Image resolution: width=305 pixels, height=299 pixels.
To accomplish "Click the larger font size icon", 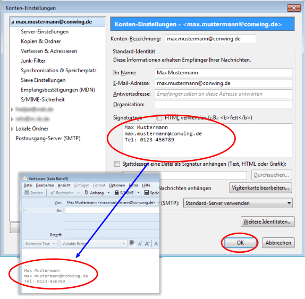I will pyautogui.click(x=147, y=244).
